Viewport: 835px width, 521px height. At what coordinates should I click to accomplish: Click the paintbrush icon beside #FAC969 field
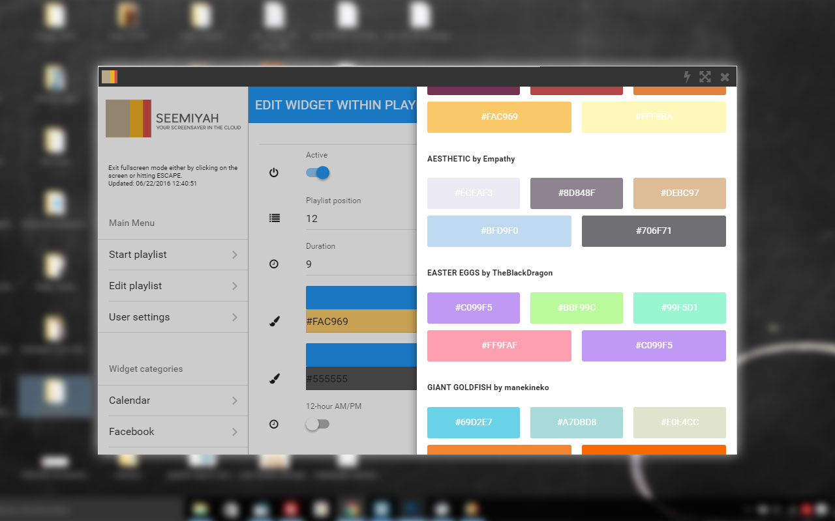[274, 321]
